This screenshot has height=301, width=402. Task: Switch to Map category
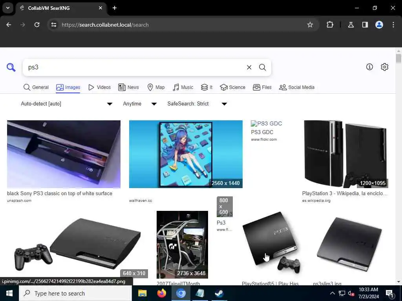[x=156, y=87]
